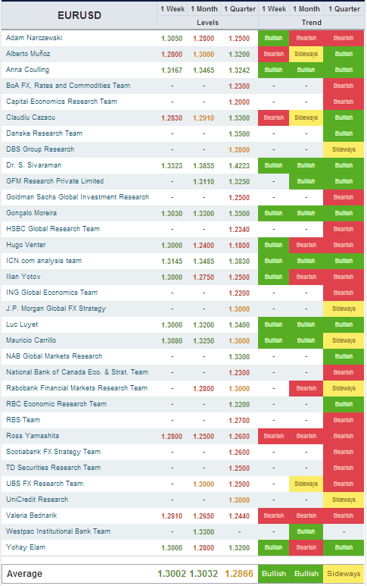The height and width of the screenshot is (586, 367).
Task: Select ING Global Economics Team's 1.2200 level
Action: (239, 293)
